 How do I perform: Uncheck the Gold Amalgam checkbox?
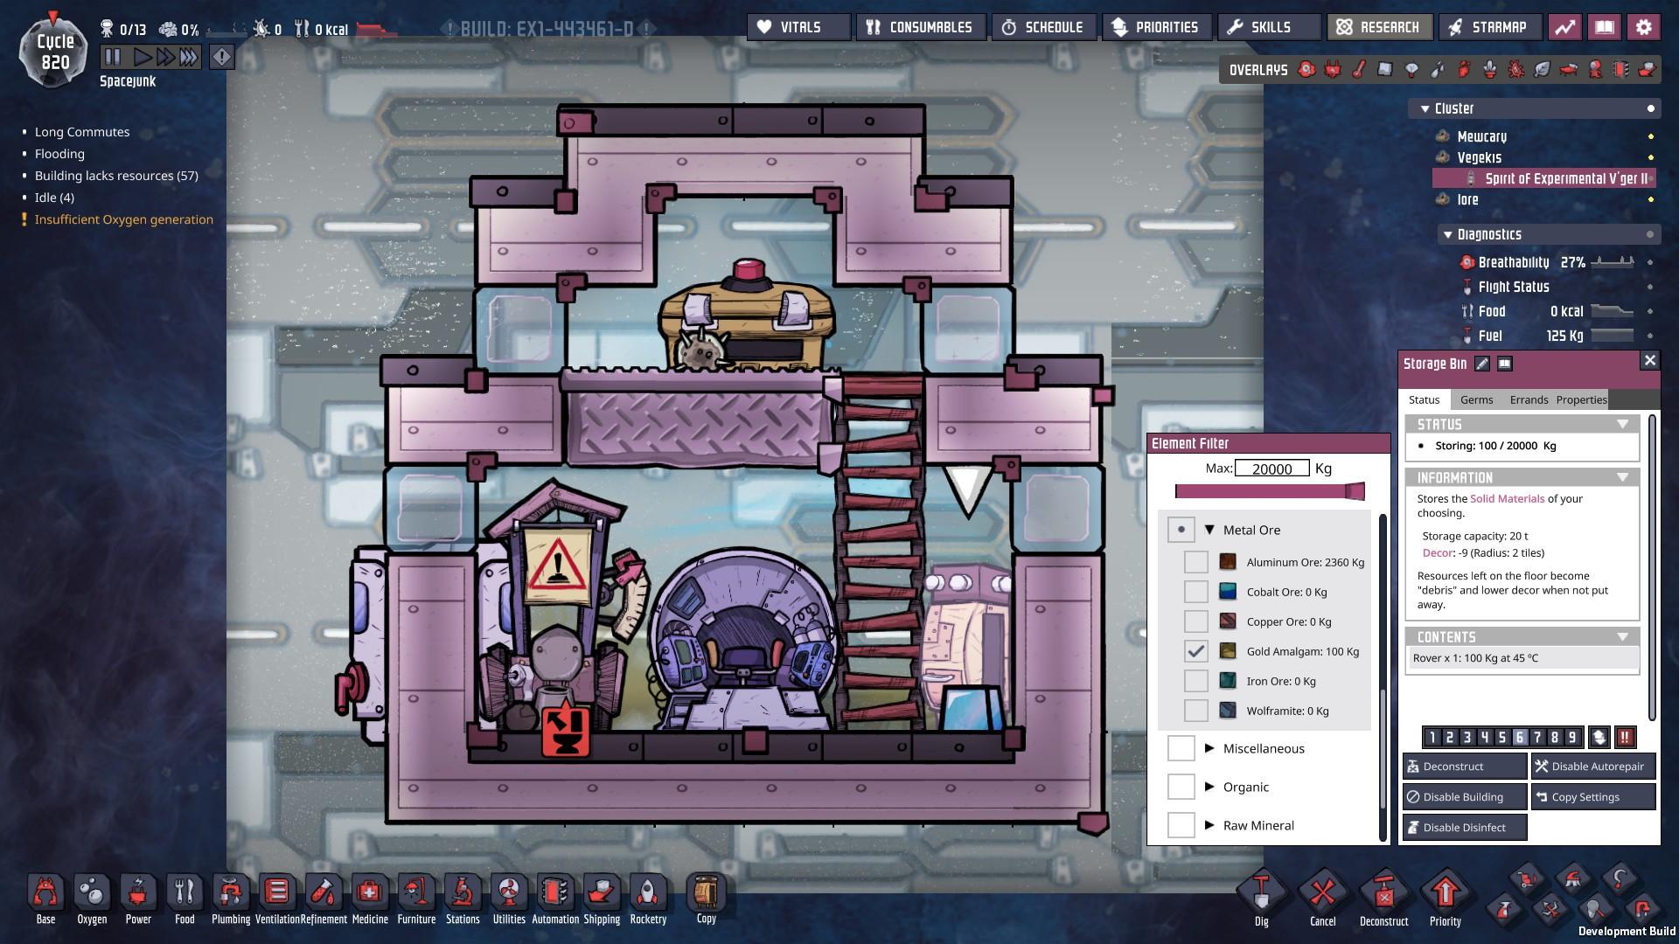click(1195, 651)
